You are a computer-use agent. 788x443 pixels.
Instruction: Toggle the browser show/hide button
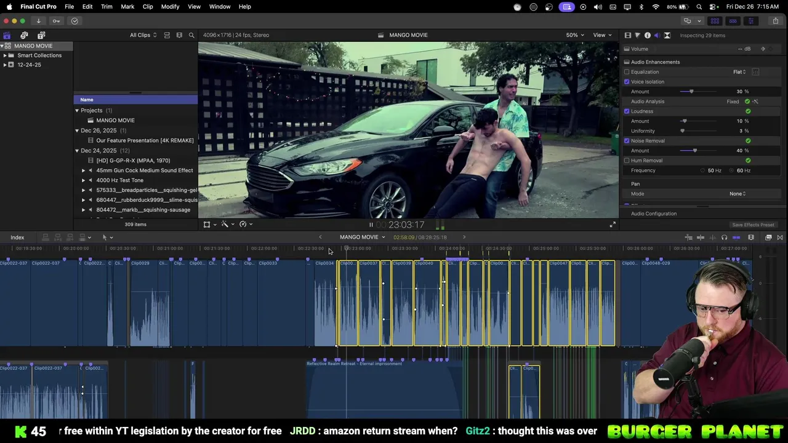715,21
